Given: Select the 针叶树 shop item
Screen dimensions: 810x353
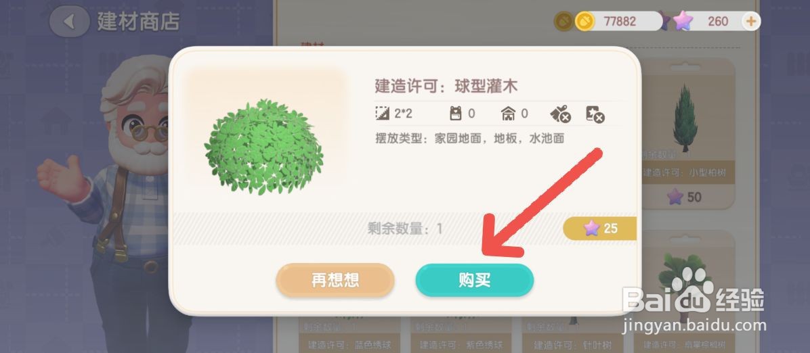Looking at the screenshot, I should (x=572, y=335).
